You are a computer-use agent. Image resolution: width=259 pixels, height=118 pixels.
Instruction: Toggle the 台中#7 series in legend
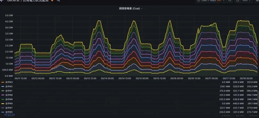tap(9, 108)
